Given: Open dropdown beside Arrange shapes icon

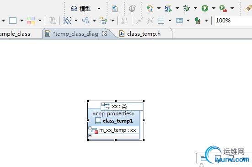Looking at the screenshot, I should tap(95, 21).
